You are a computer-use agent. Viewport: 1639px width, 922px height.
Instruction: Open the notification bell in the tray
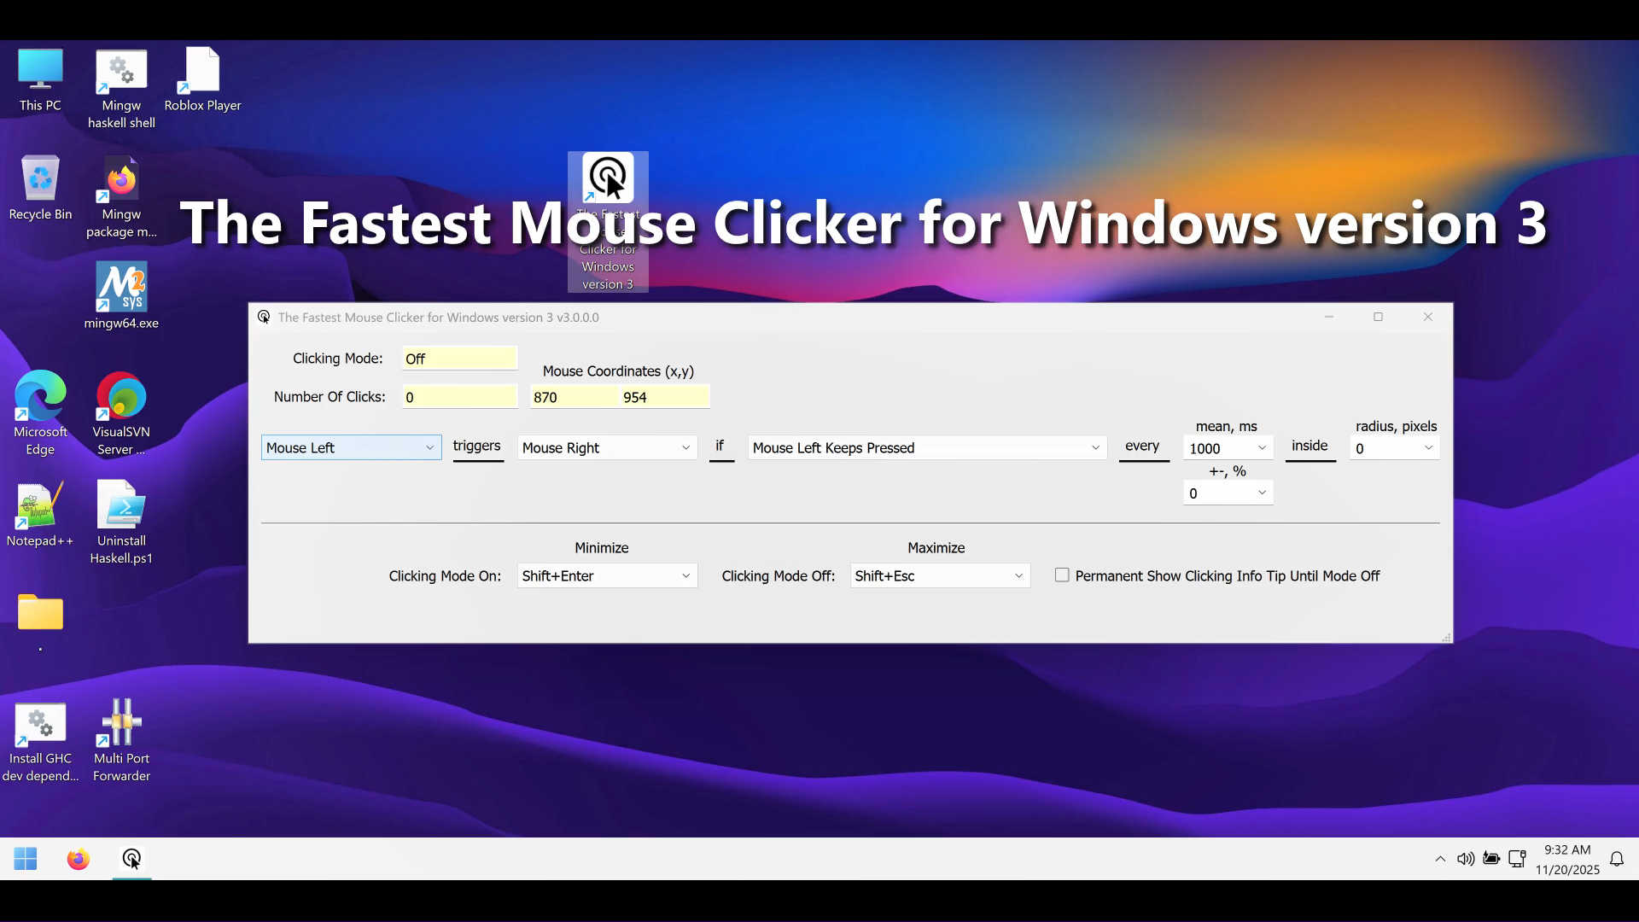coord(1616,859)
